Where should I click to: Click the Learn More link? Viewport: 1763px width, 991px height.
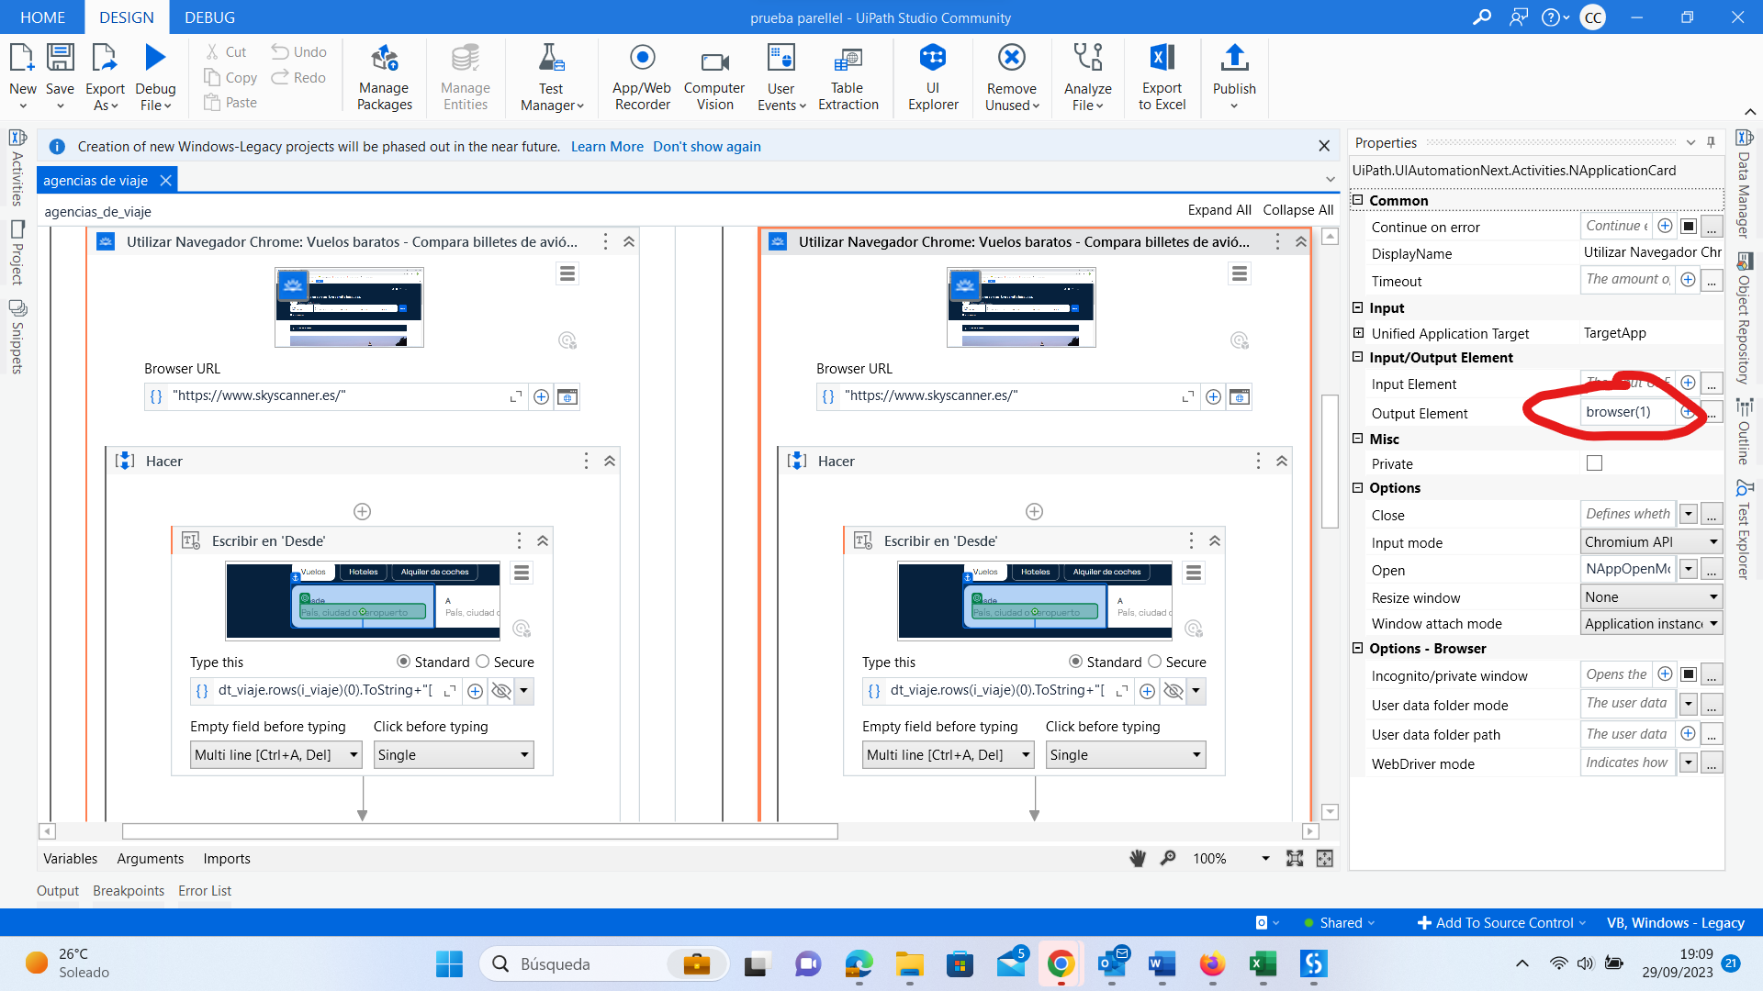pyautogui.click(x=606, y=146)
